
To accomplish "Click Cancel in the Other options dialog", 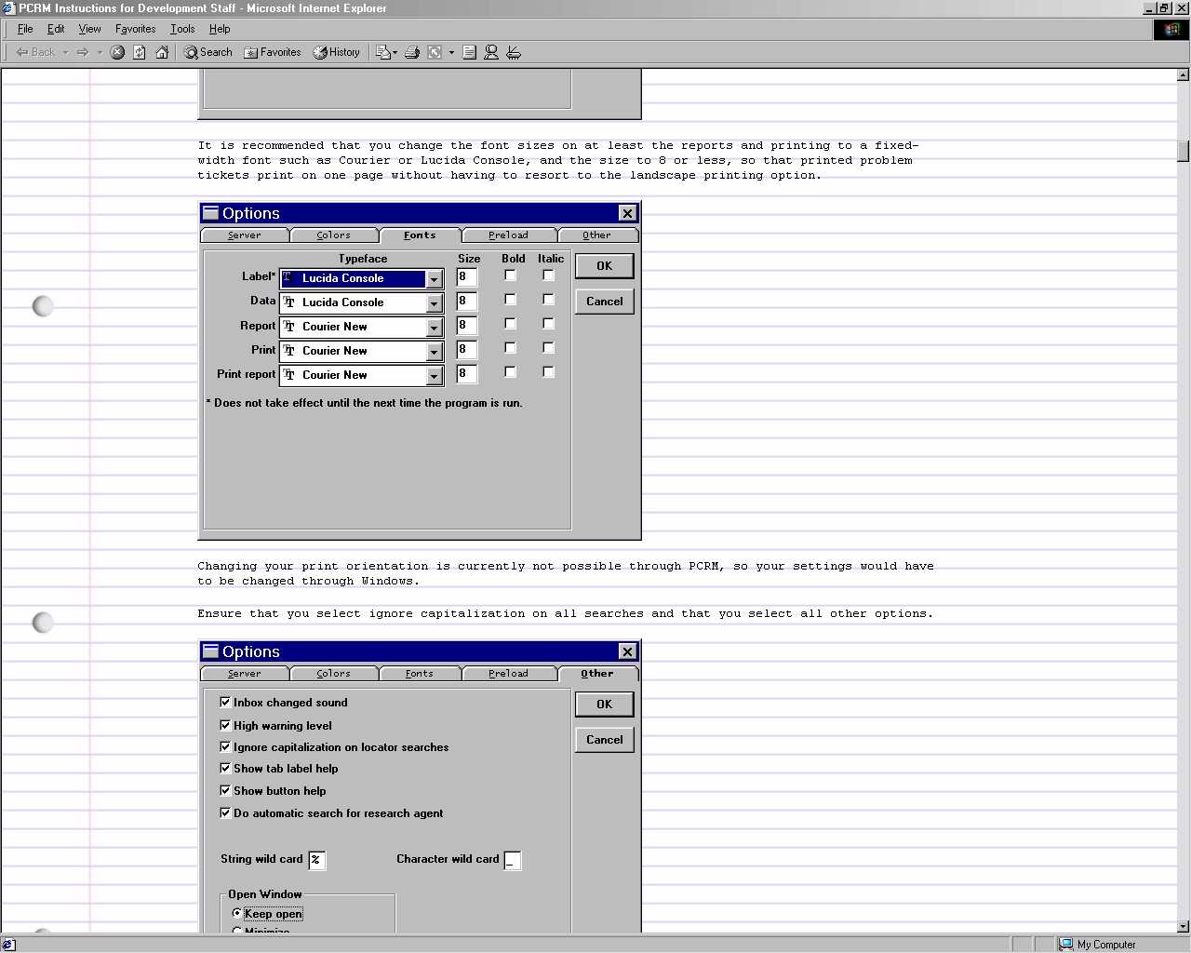I will tap(604, 740).
